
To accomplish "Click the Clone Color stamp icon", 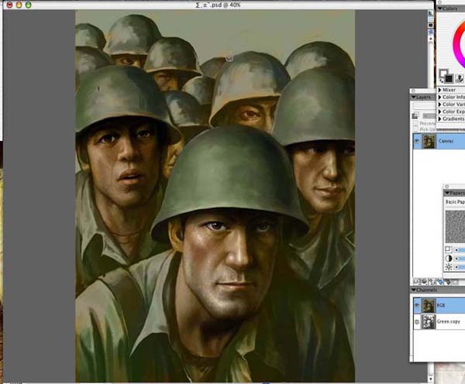I will (460, 78).
